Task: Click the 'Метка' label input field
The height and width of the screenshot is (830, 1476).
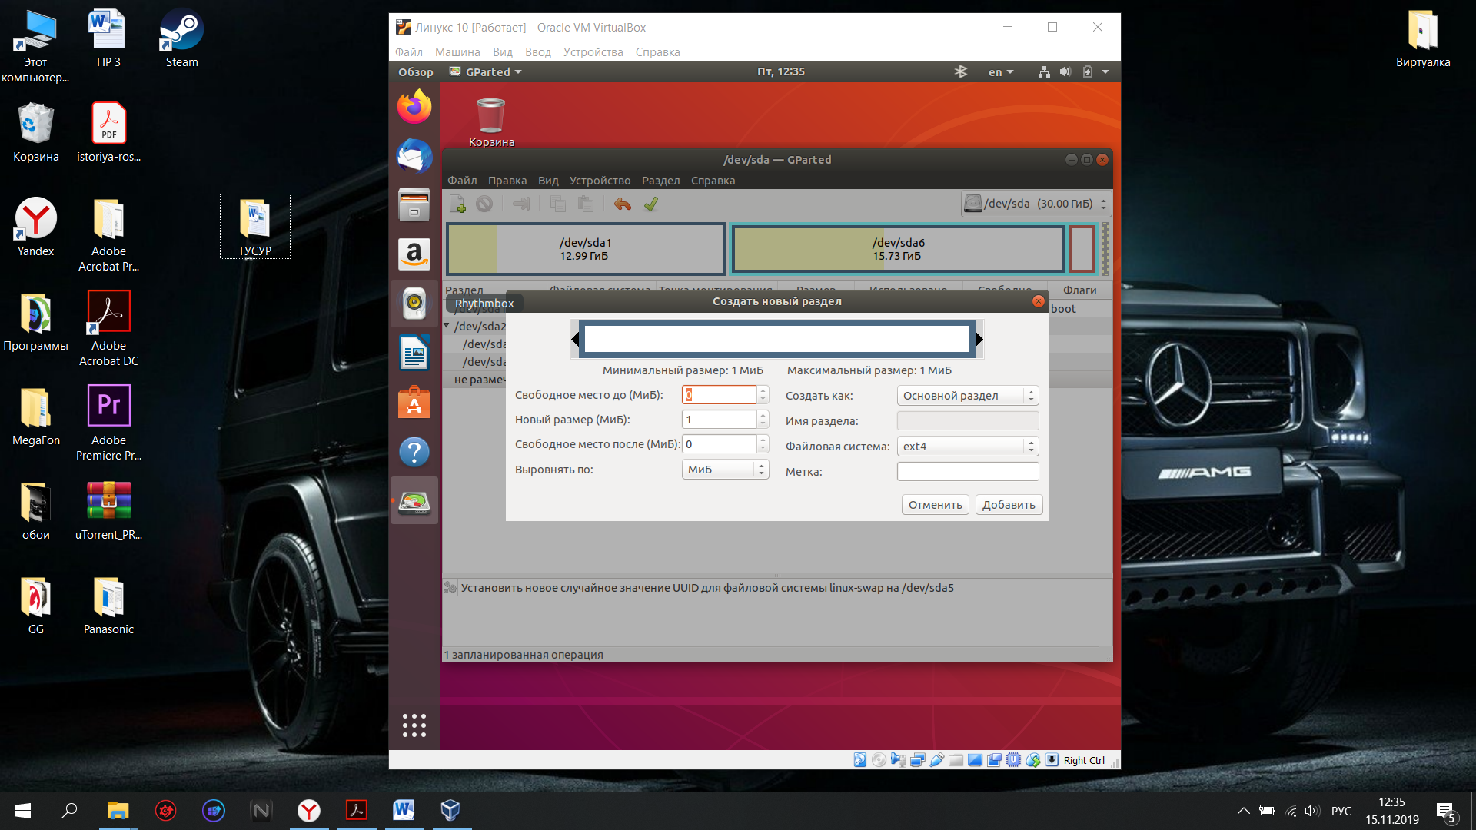Action: (968, 472)
